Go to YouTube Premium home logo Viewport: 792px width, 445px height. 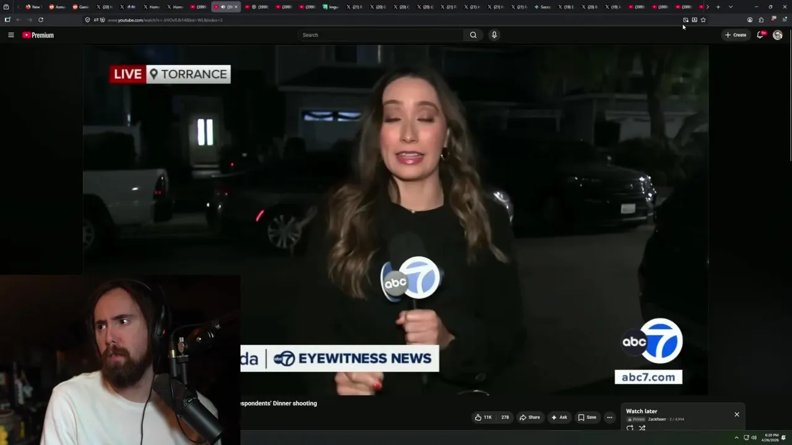pyautogui.click(x=38, y=35)
